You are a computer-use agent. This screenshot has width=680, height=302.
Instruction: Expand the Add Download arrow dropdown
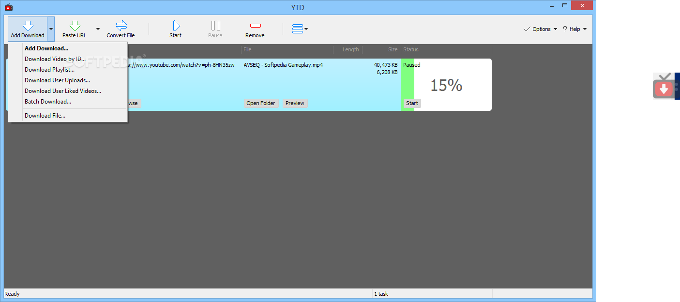tap(51, 29)
